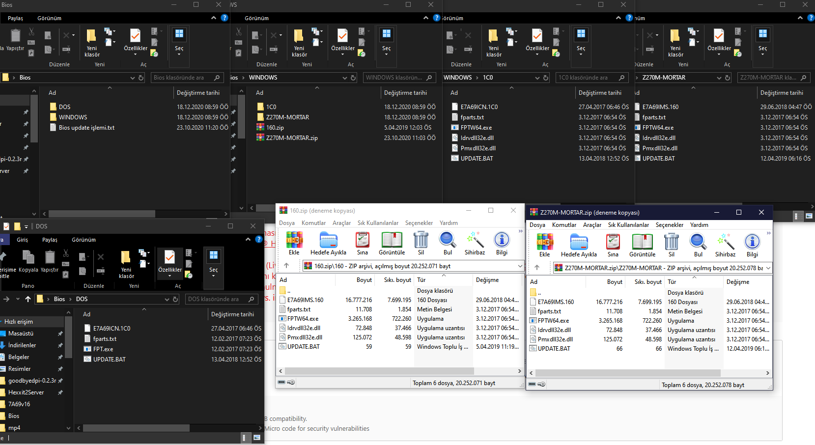The height and width of the screenshot is (445, 815).
Task: Click Görüntüle icon in Z270M-MORTAR.zip WinRAR window
Action: coord(643,245)
